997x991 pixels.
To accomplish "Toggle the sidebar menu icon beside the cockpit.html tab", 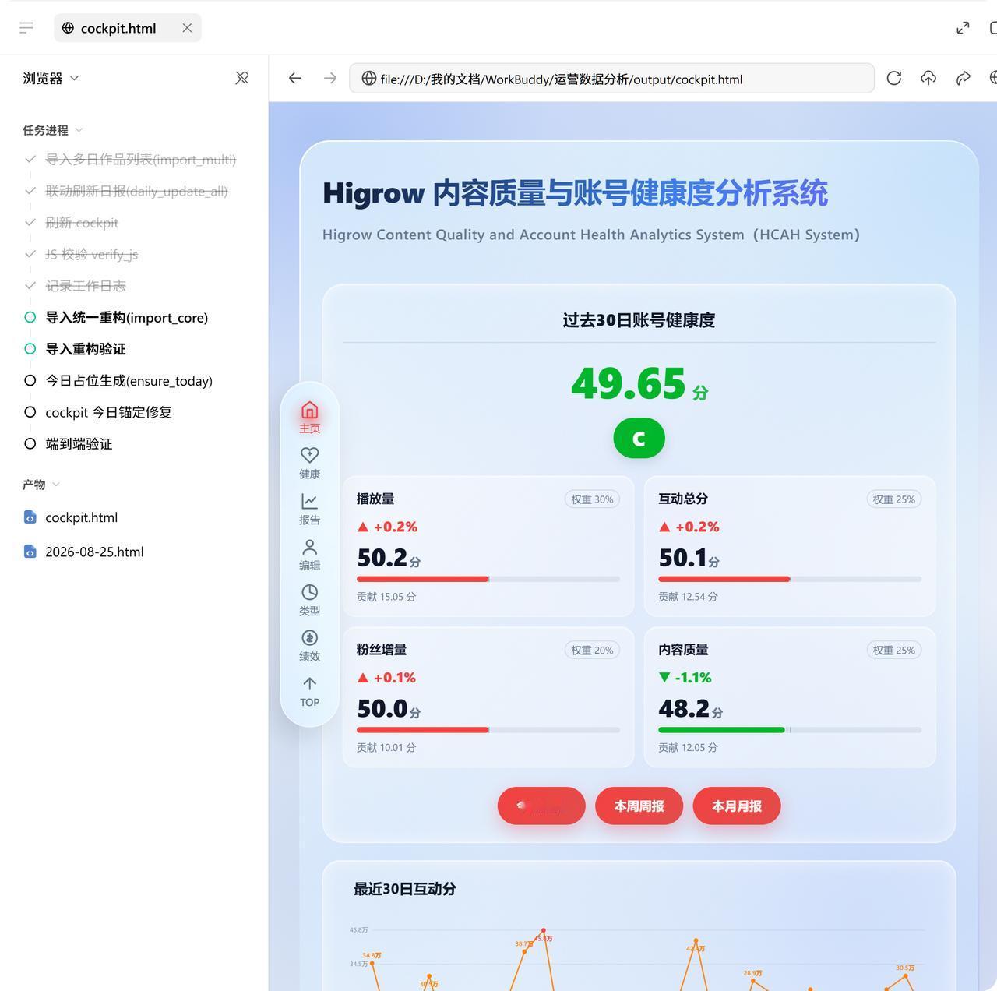I will pos(26,28).
